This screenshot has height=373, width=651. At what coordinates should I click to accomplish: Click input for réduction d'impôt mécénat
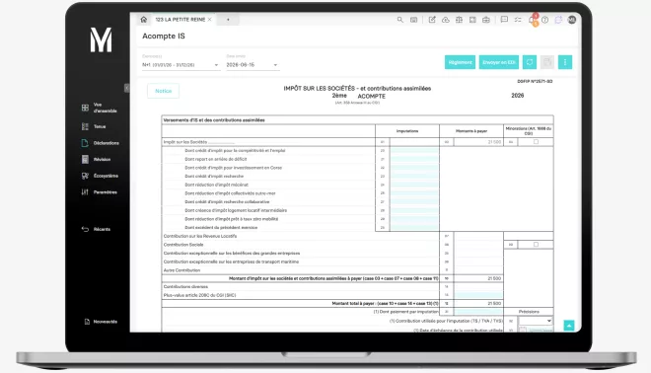(414, 185)
